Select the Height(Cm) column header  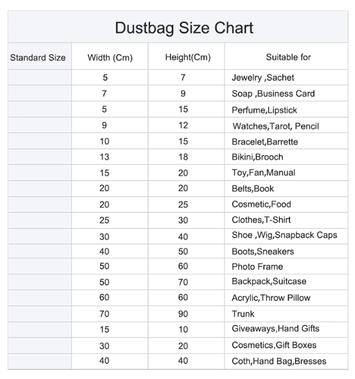pyautogui.click(x=188, y=57)
